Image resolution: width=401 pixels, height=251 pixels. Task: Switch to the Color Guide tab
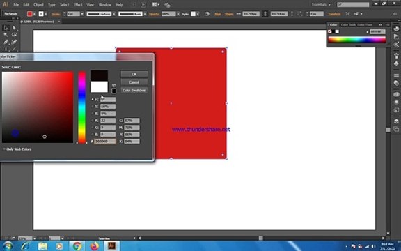click(x=348, y=25)
